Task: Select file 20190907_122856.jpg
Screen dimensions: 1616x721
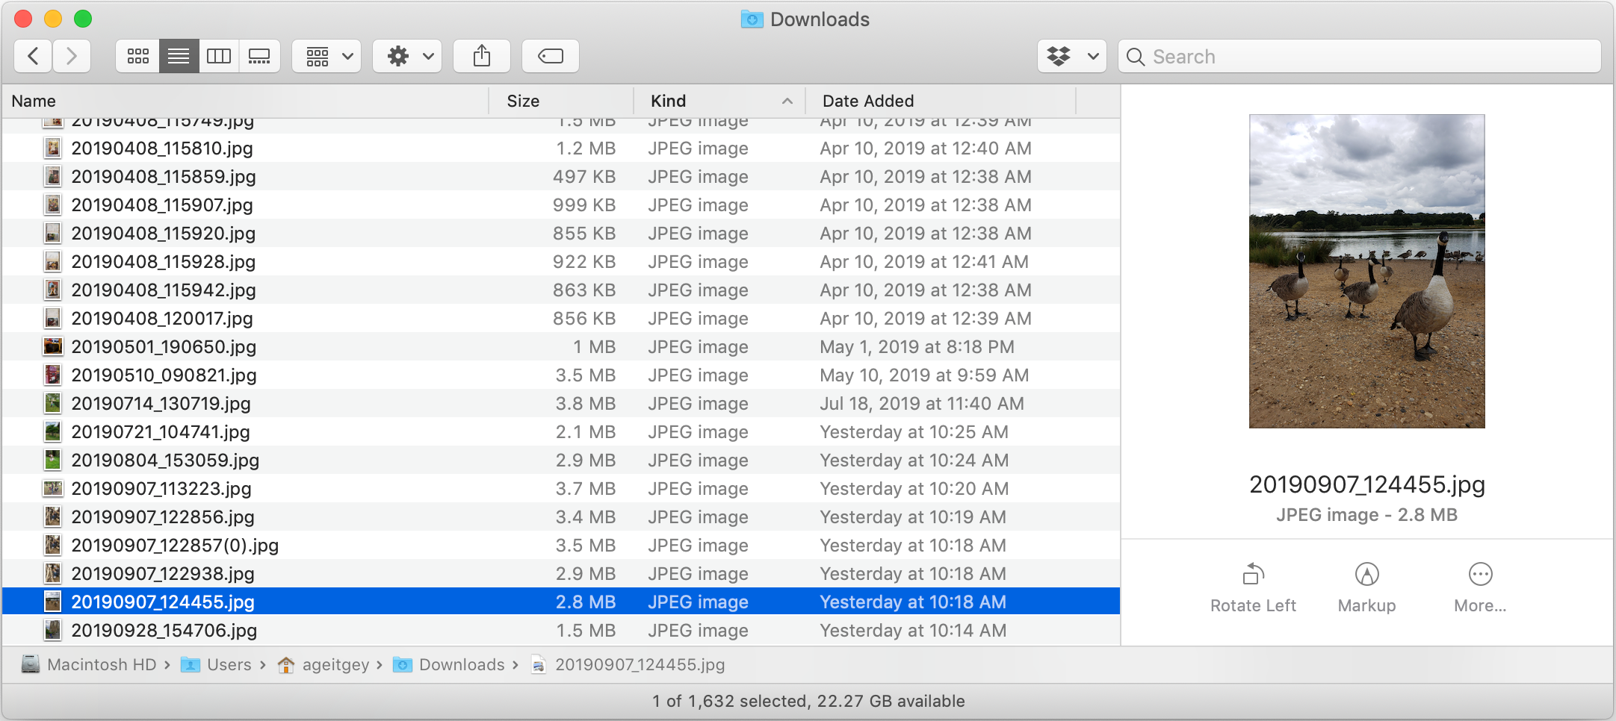Action: click(560, 517)
